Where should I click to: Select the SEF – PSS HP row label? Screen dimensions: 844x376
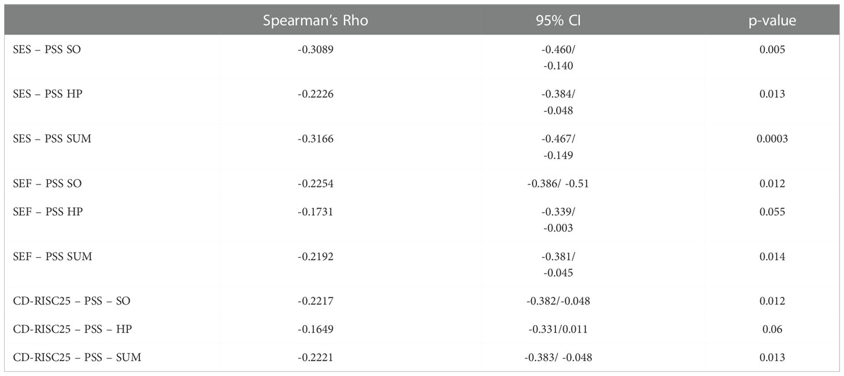click(48, 212)
